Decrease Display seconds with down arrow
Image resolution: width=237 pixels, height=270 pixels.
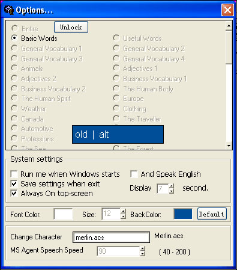pyautogui.click(x=172, y=191)
